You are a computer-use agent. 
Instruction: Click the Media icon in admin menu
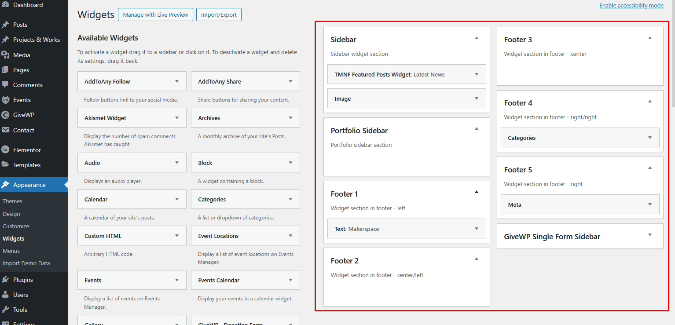click(x=5, y=55)
